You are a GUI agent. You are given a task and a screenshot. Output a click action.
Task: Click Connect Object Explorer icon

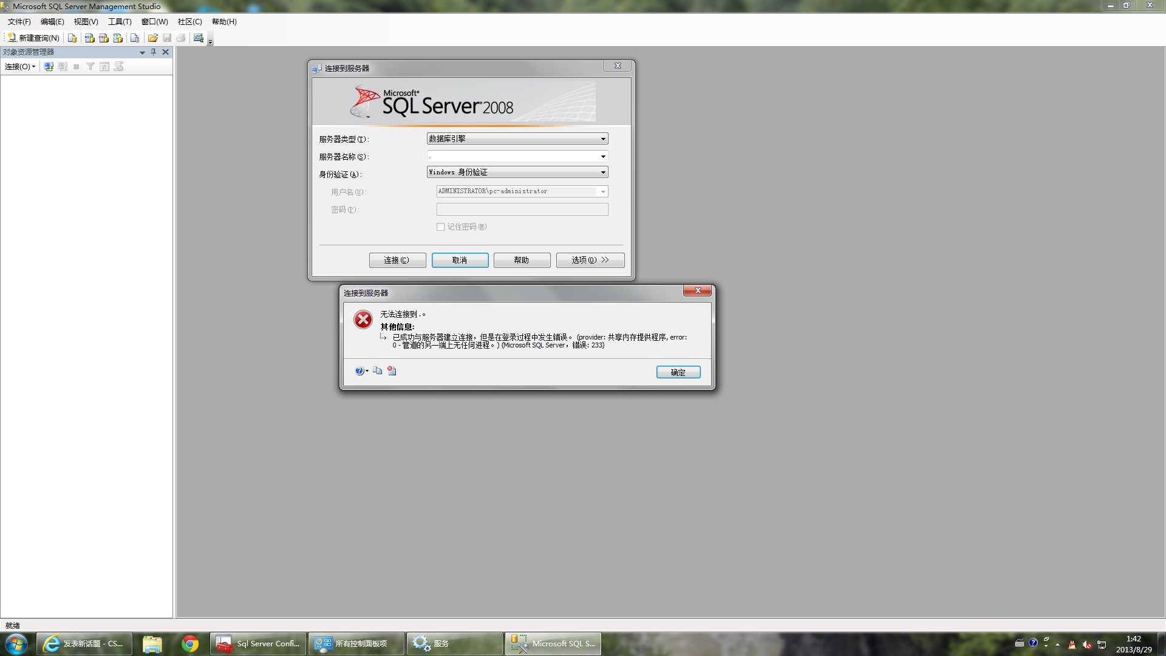coord(49,66)
